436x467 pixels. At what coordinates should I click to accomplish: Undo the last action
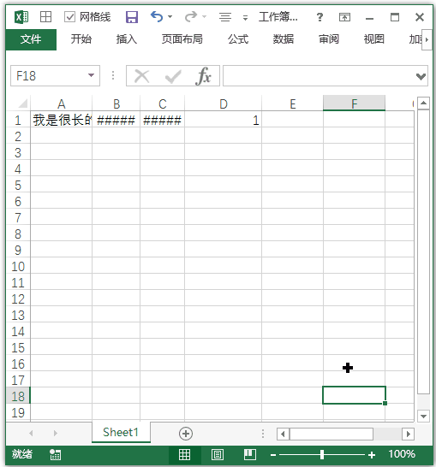157,17
